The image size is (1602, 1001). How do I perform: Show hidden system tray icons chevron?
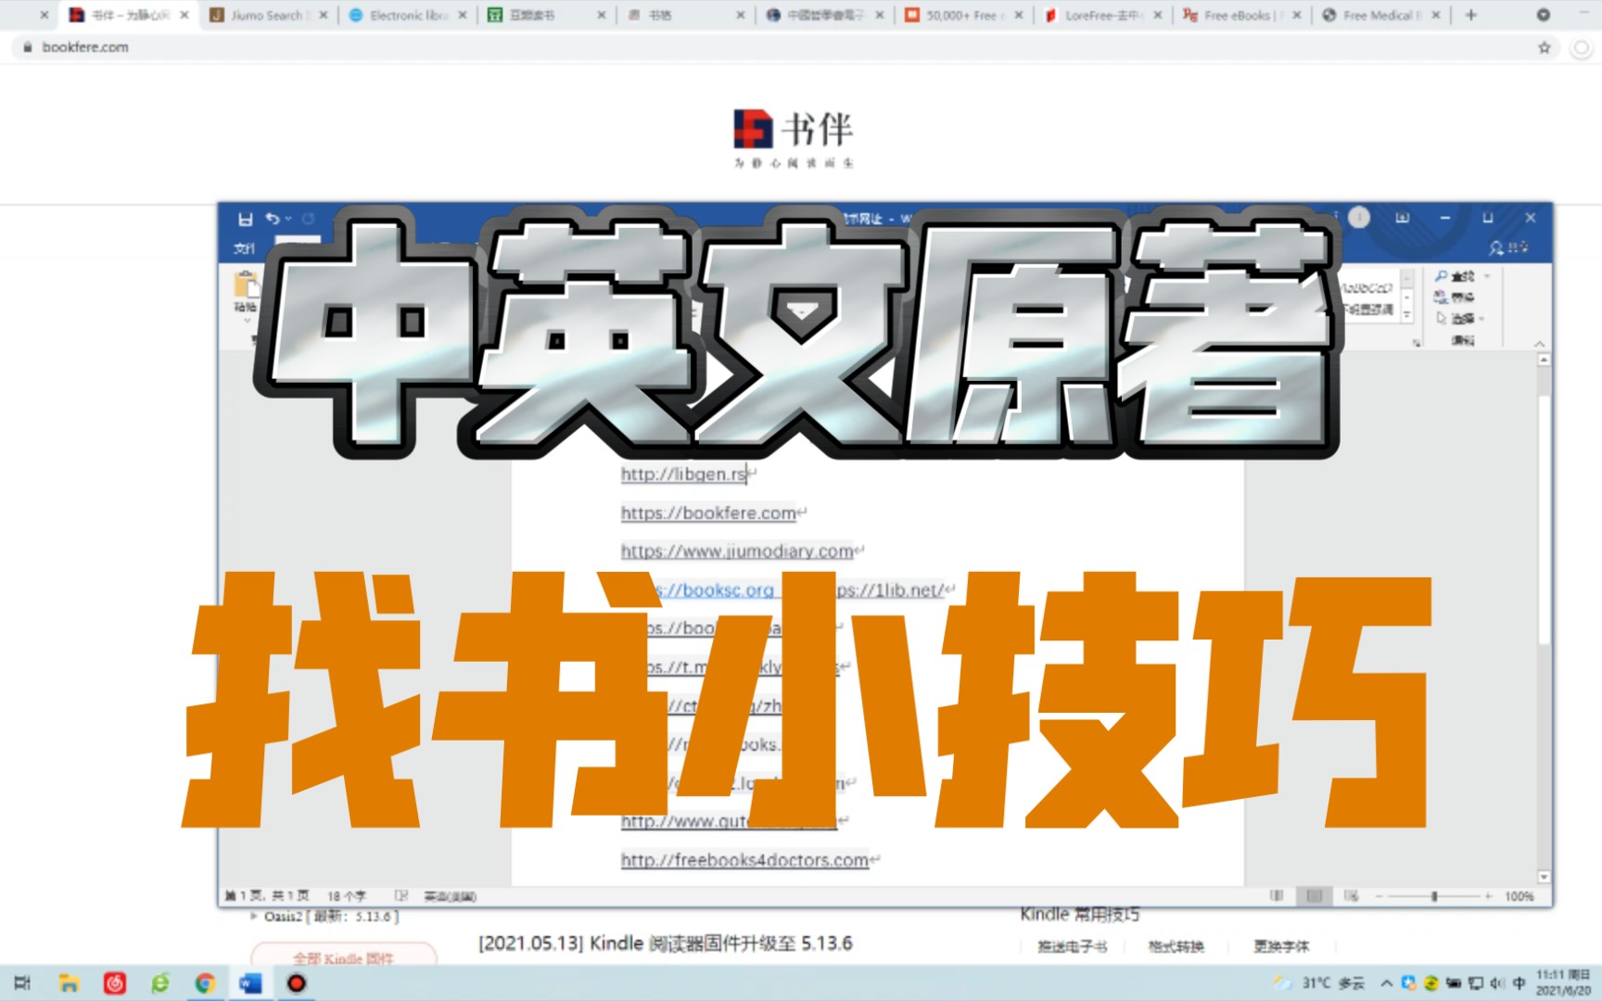[x=1386, y=983]
